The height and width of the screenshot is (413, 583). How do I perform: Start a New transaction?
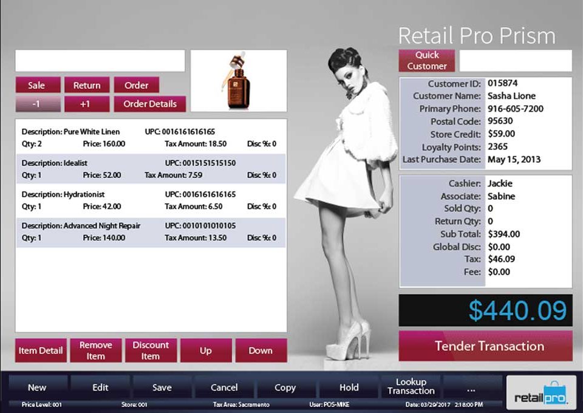coord(38,387)
